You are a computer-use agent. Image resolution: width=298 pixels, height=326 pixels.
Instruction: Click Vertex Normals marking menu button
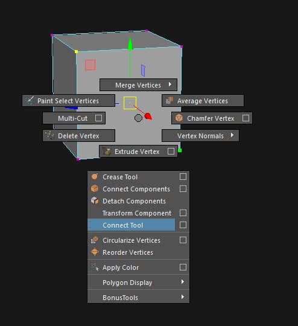[200, 136]
